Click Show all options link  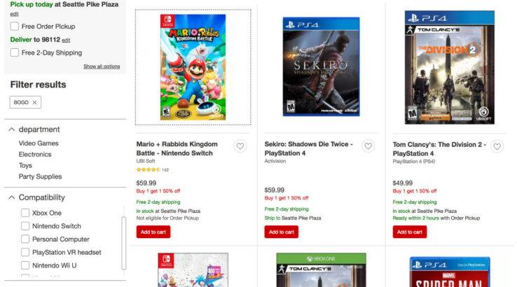102,66
